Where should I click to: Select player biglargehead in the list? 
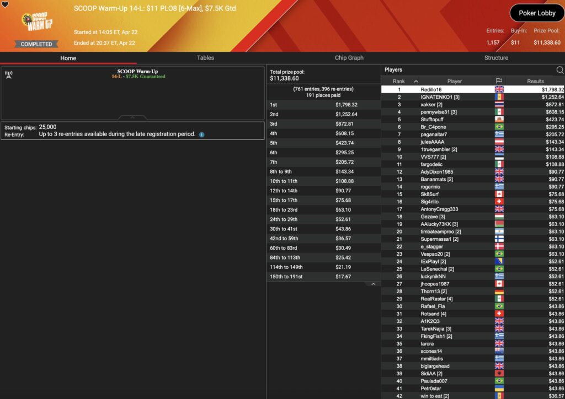pyautogui.click(x=473, y=366)
